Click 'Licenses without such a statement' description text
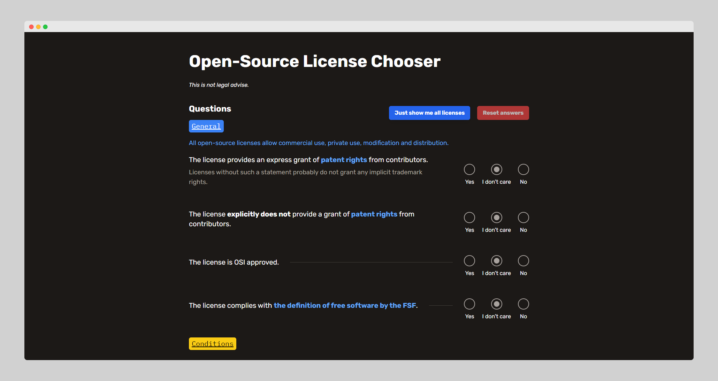The width and height of the screenshot is (718, 381). pyautogui.click(x=306, y=177)
